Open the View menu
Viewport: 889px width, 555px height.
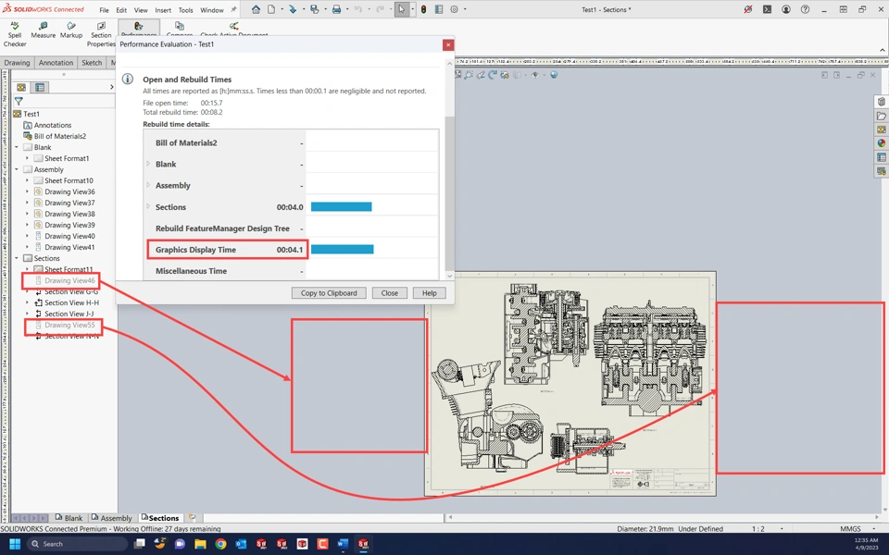[141, 10]
